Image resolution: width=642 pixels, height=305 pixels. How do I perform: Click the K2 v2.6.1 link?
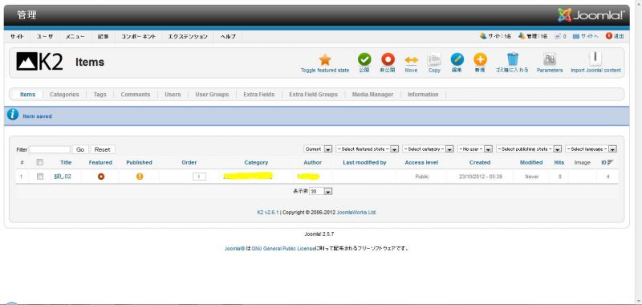pos(268,213)
